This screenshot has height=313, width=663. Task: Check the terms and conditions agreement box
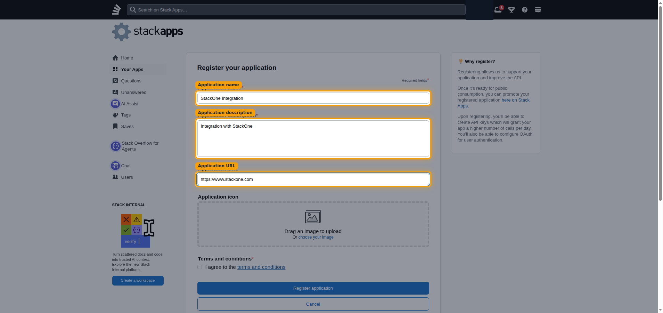pyautogui.click(x=200, y=267)
